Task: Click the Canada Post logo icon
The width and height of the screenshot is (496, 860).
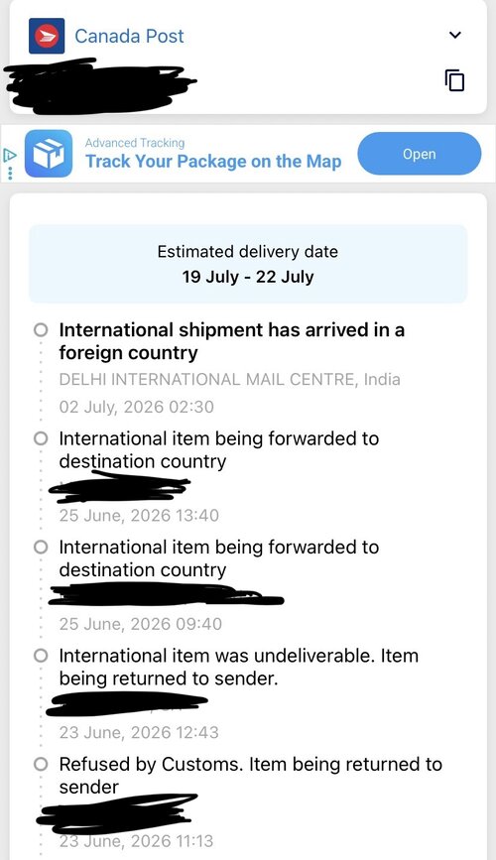Action: 47,36
